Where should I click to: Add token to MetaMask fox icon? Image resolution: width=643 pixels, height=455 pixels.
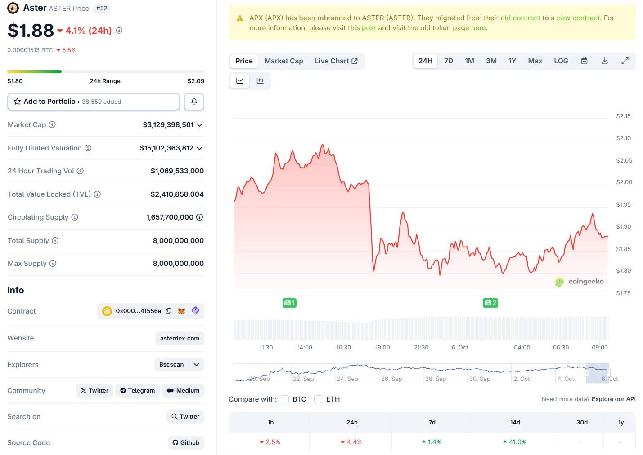pyautogui.click(x=182, y=311)
